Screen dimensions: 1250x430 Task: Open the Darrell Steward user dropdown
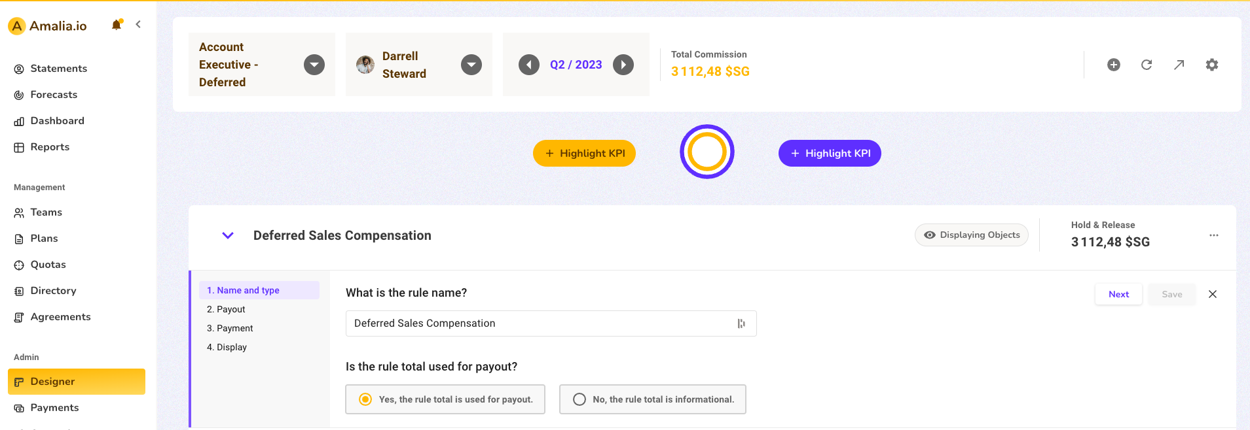point(471,65)
